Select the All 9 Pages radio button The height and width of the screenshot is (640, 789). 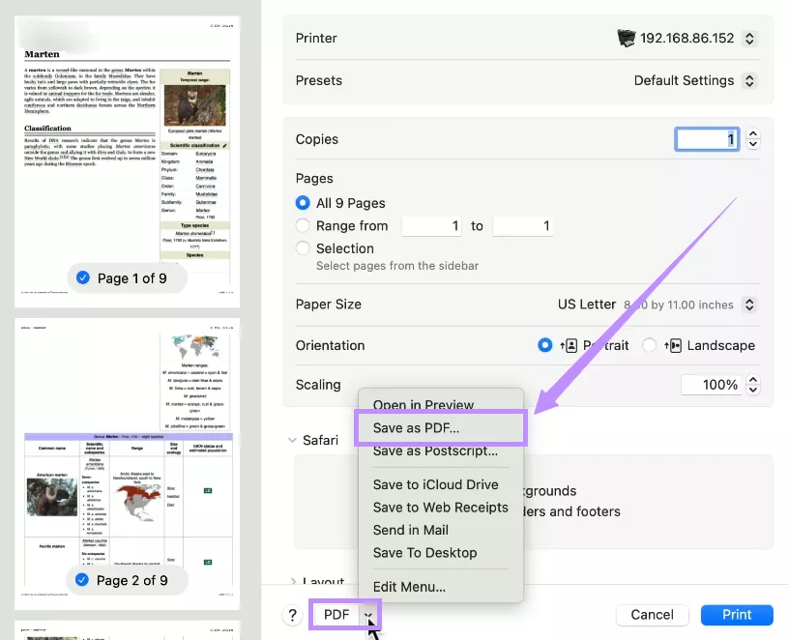[x=302, y=203]
